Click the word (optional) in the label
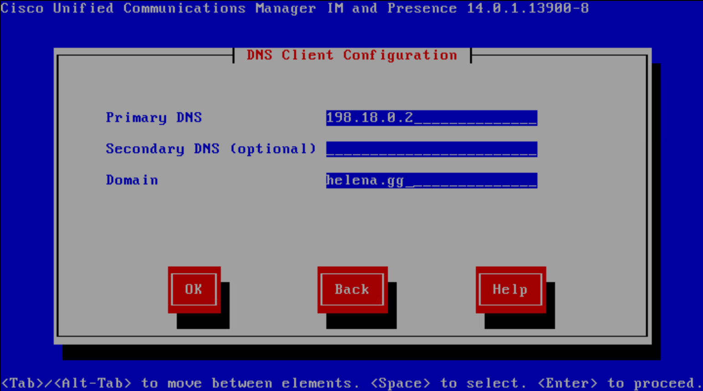703x391 pixels. (x=272, y=149)
